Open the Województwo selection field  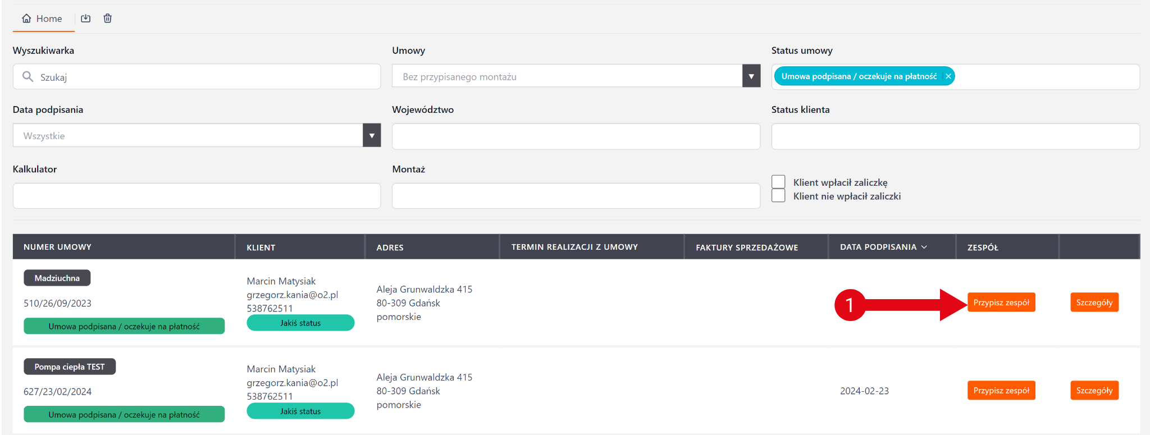point(576,136)
